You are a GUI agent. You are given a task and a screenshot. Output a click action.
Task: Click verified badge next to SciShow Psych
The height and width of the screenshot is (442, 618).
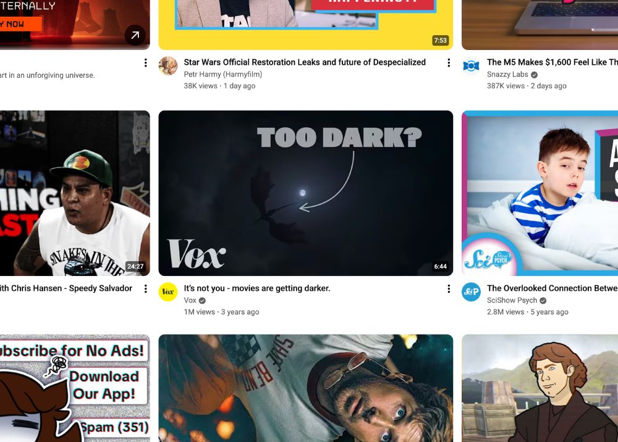point(543,300)
